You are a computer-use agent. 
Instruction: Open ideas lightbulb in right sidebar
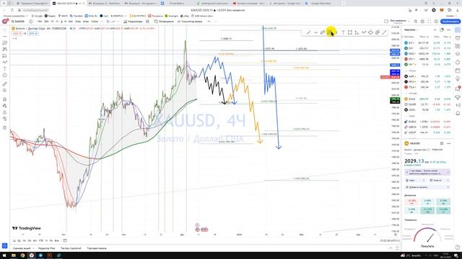point(458,78)
